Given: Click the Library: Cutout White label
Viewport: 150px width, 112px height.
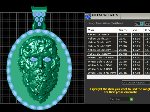Looking at the screenshot, I should click(105, 23).
